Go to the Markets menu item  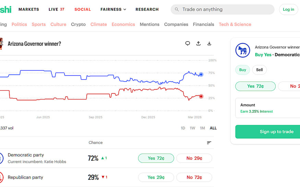tap(29, 10)
